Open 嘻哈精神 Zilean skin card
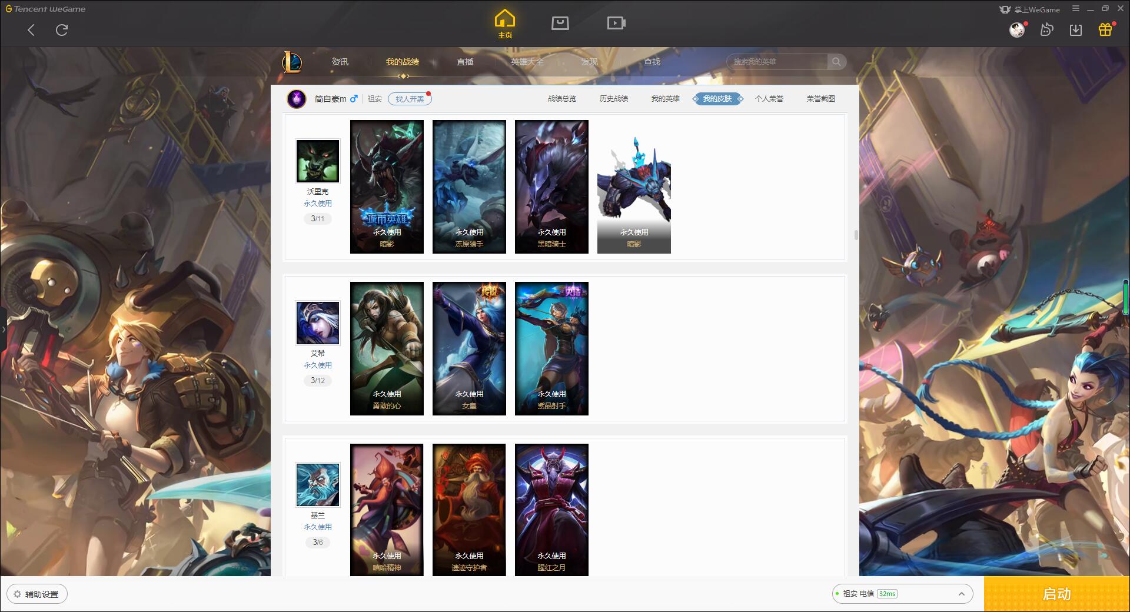The width and height of the screenshot is (1130, 612). coord(387,510)
